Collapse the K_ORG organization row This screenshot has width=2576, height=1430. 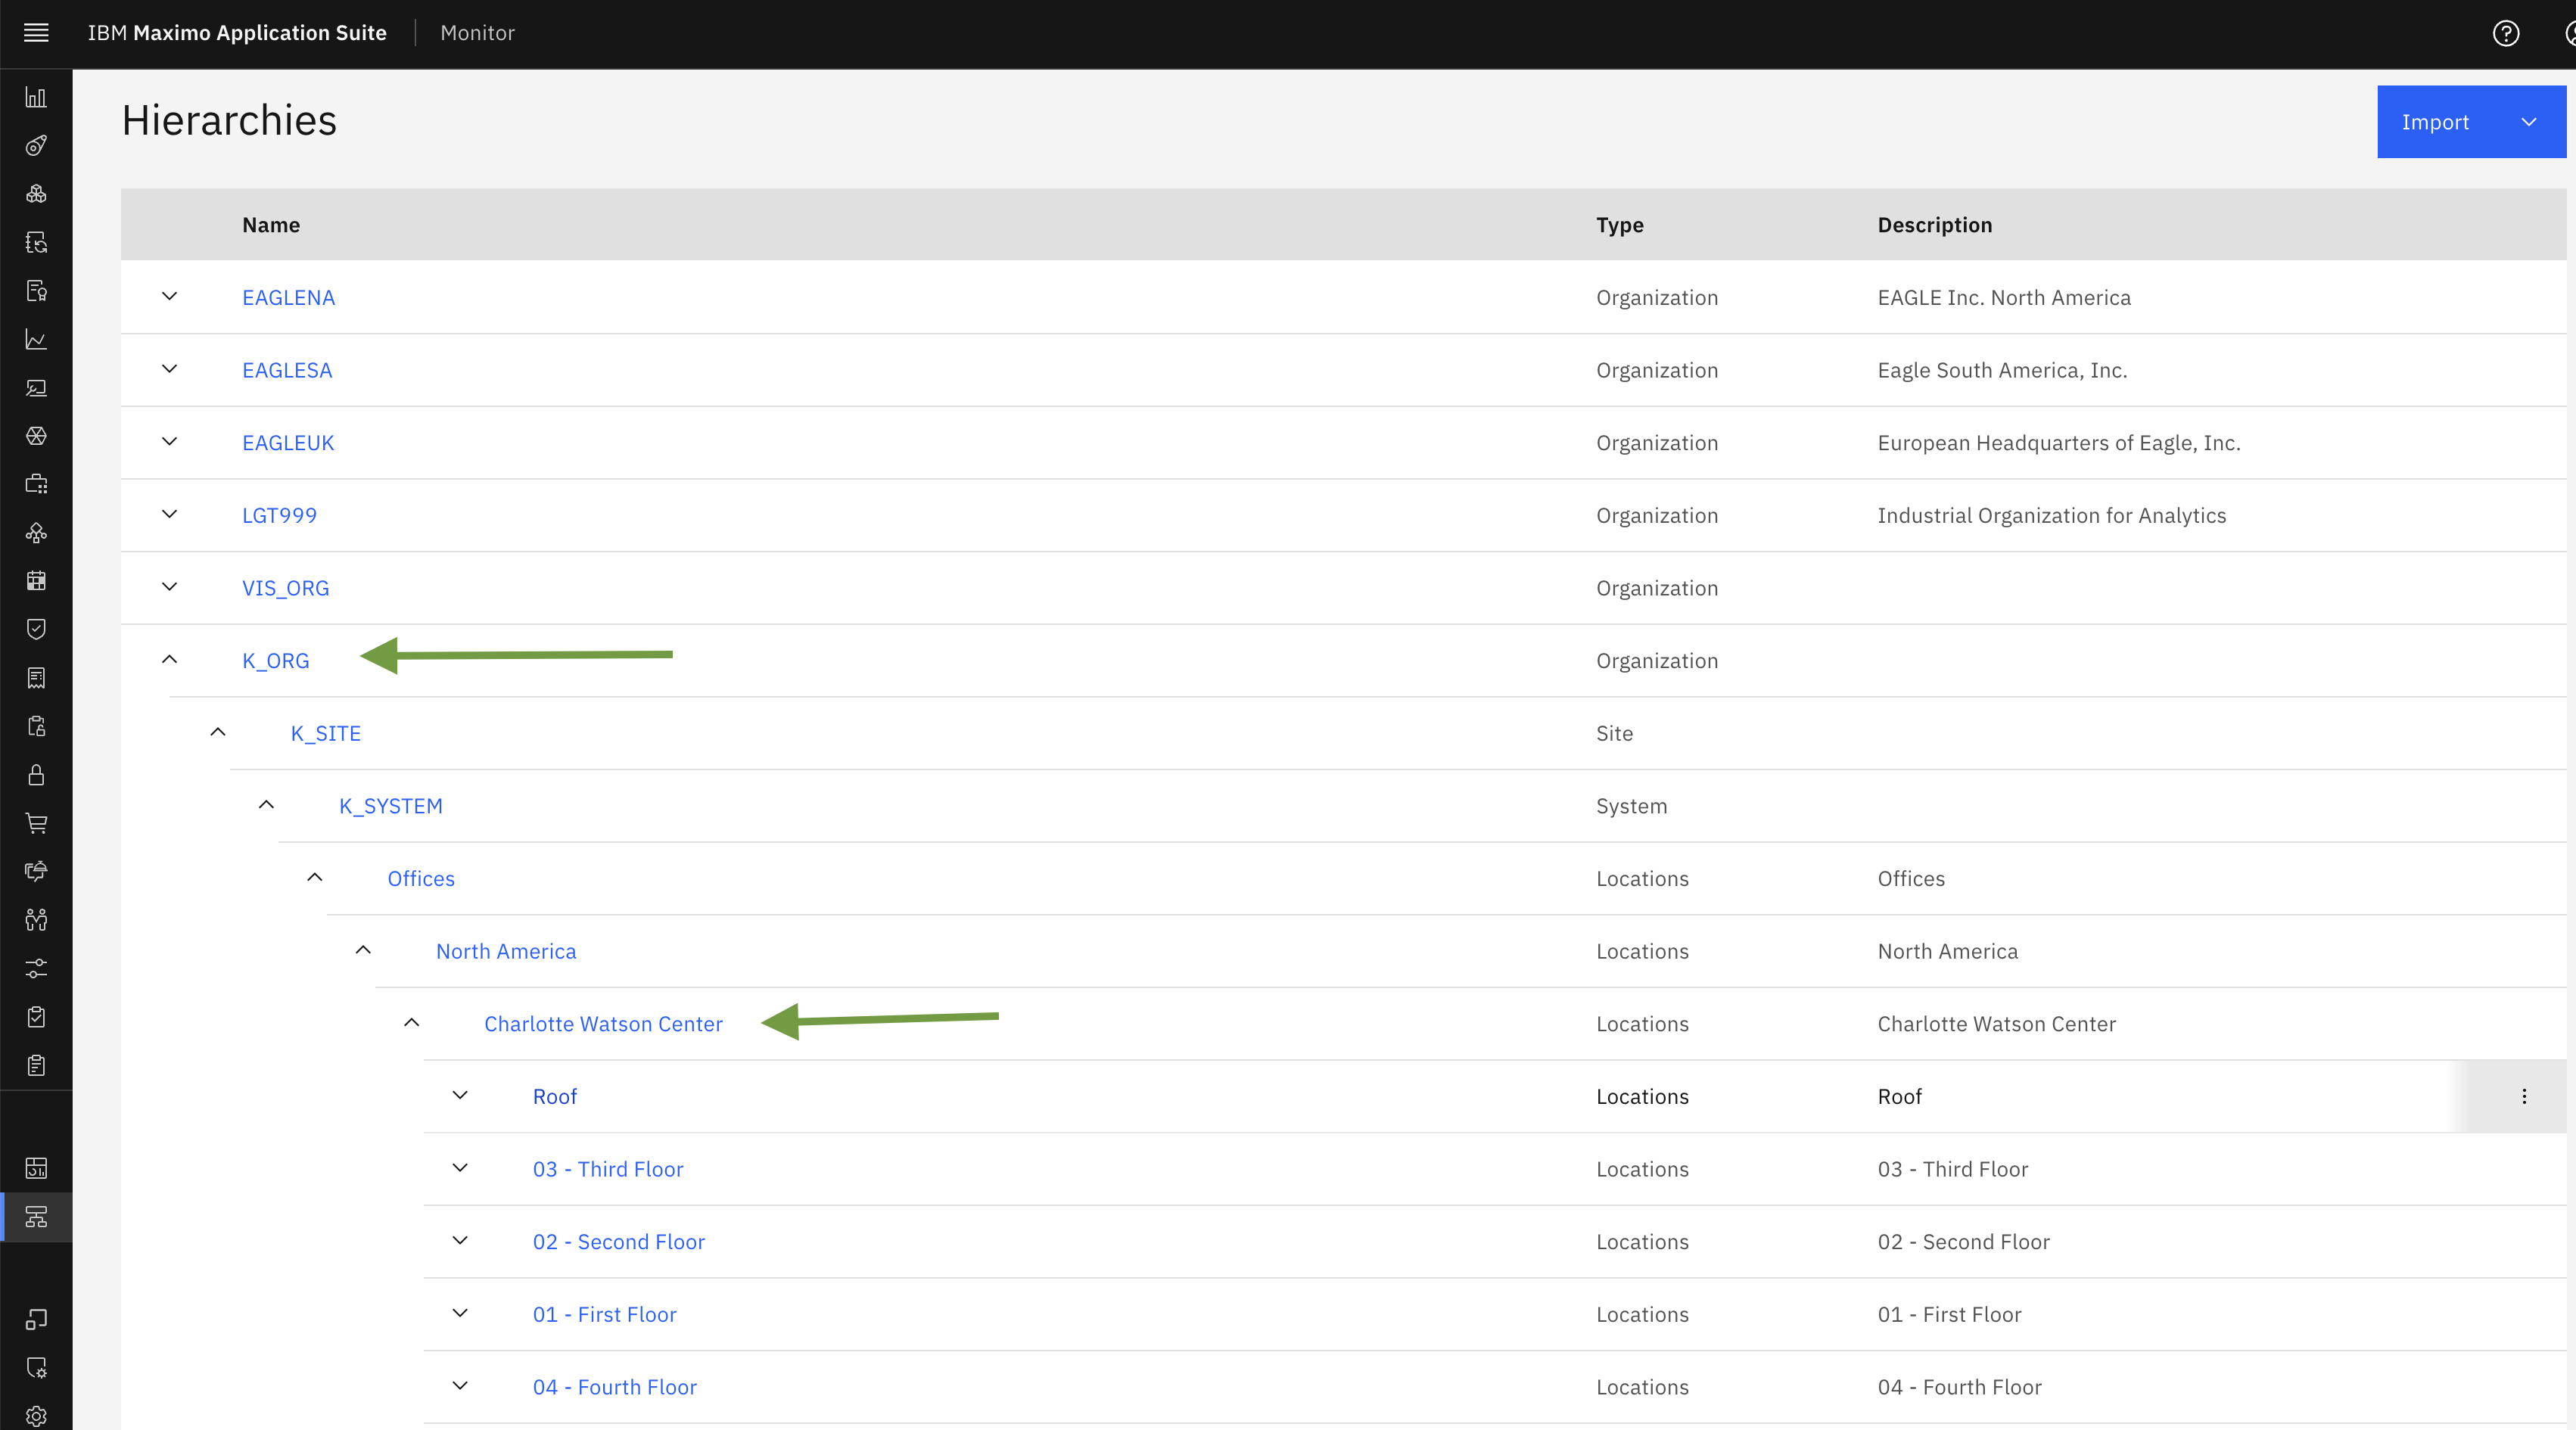(169, 660)
